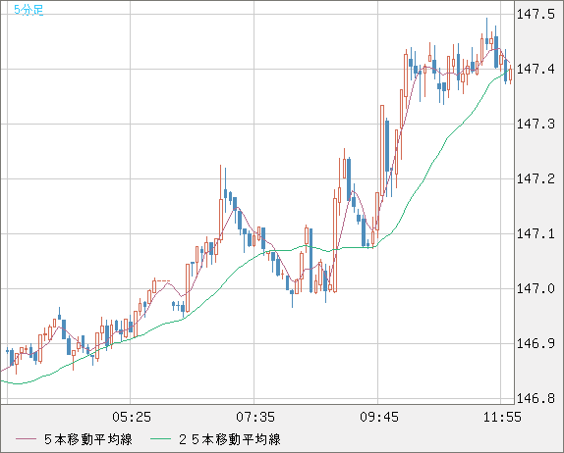
Task: Click the 147.2 price axis label
Action: pyautogui.click(x=536, y=178)
